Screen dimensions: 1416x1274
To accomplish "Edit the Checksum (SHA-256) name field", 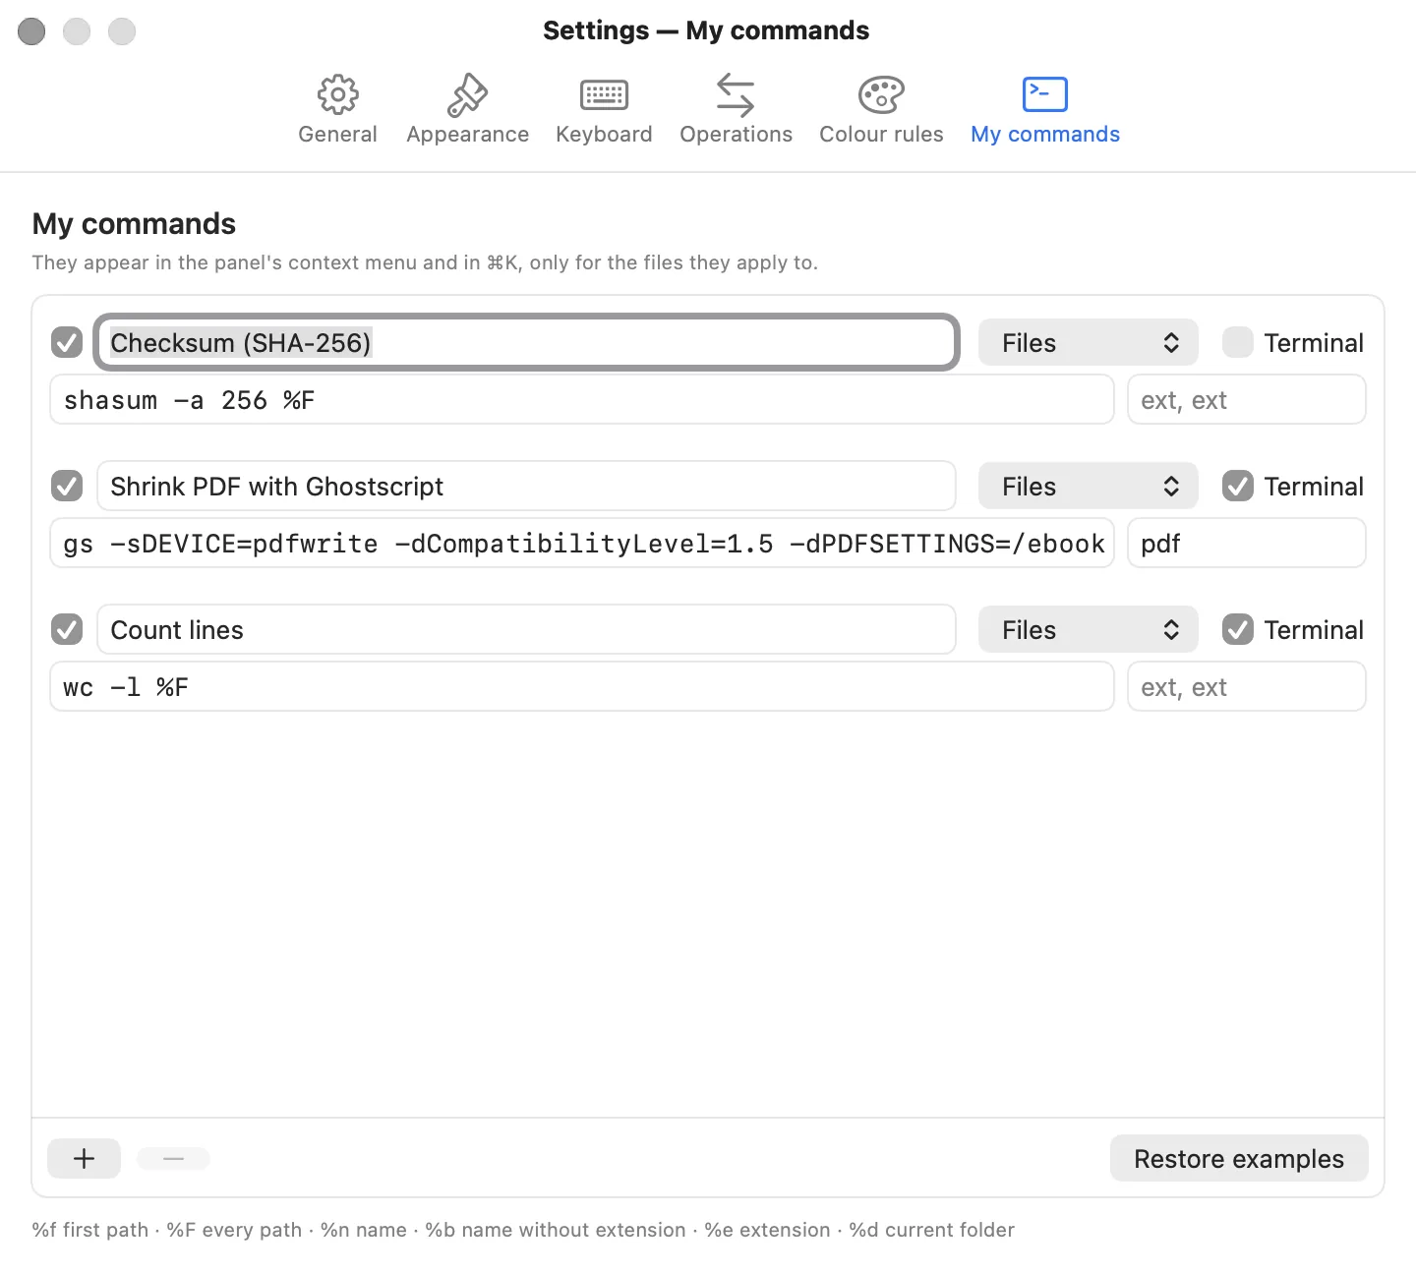I will tap(527, 343).
